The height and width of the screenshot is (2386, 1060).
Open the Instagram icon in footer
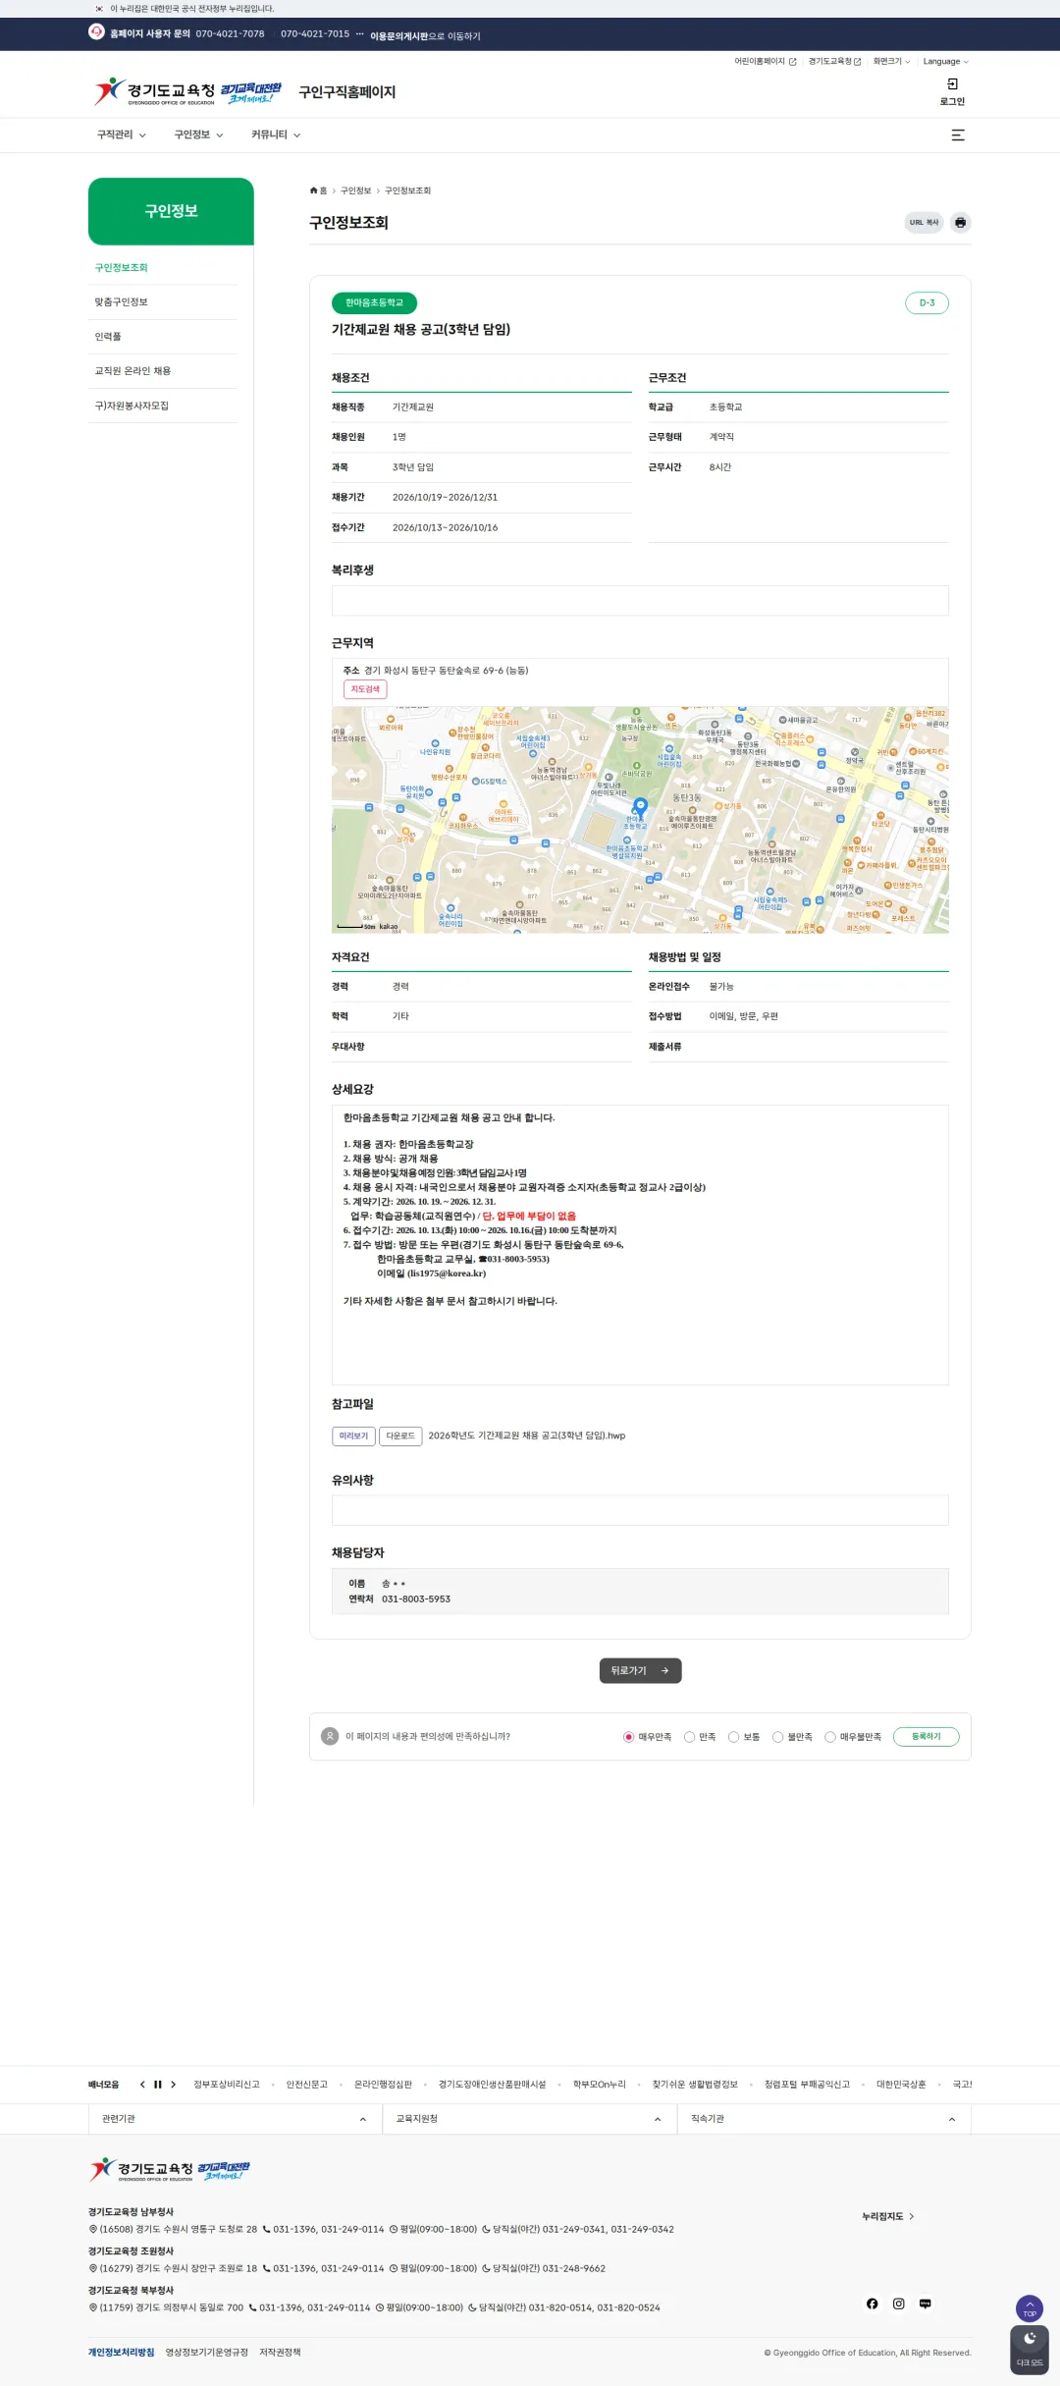(x=898, y=2304)
